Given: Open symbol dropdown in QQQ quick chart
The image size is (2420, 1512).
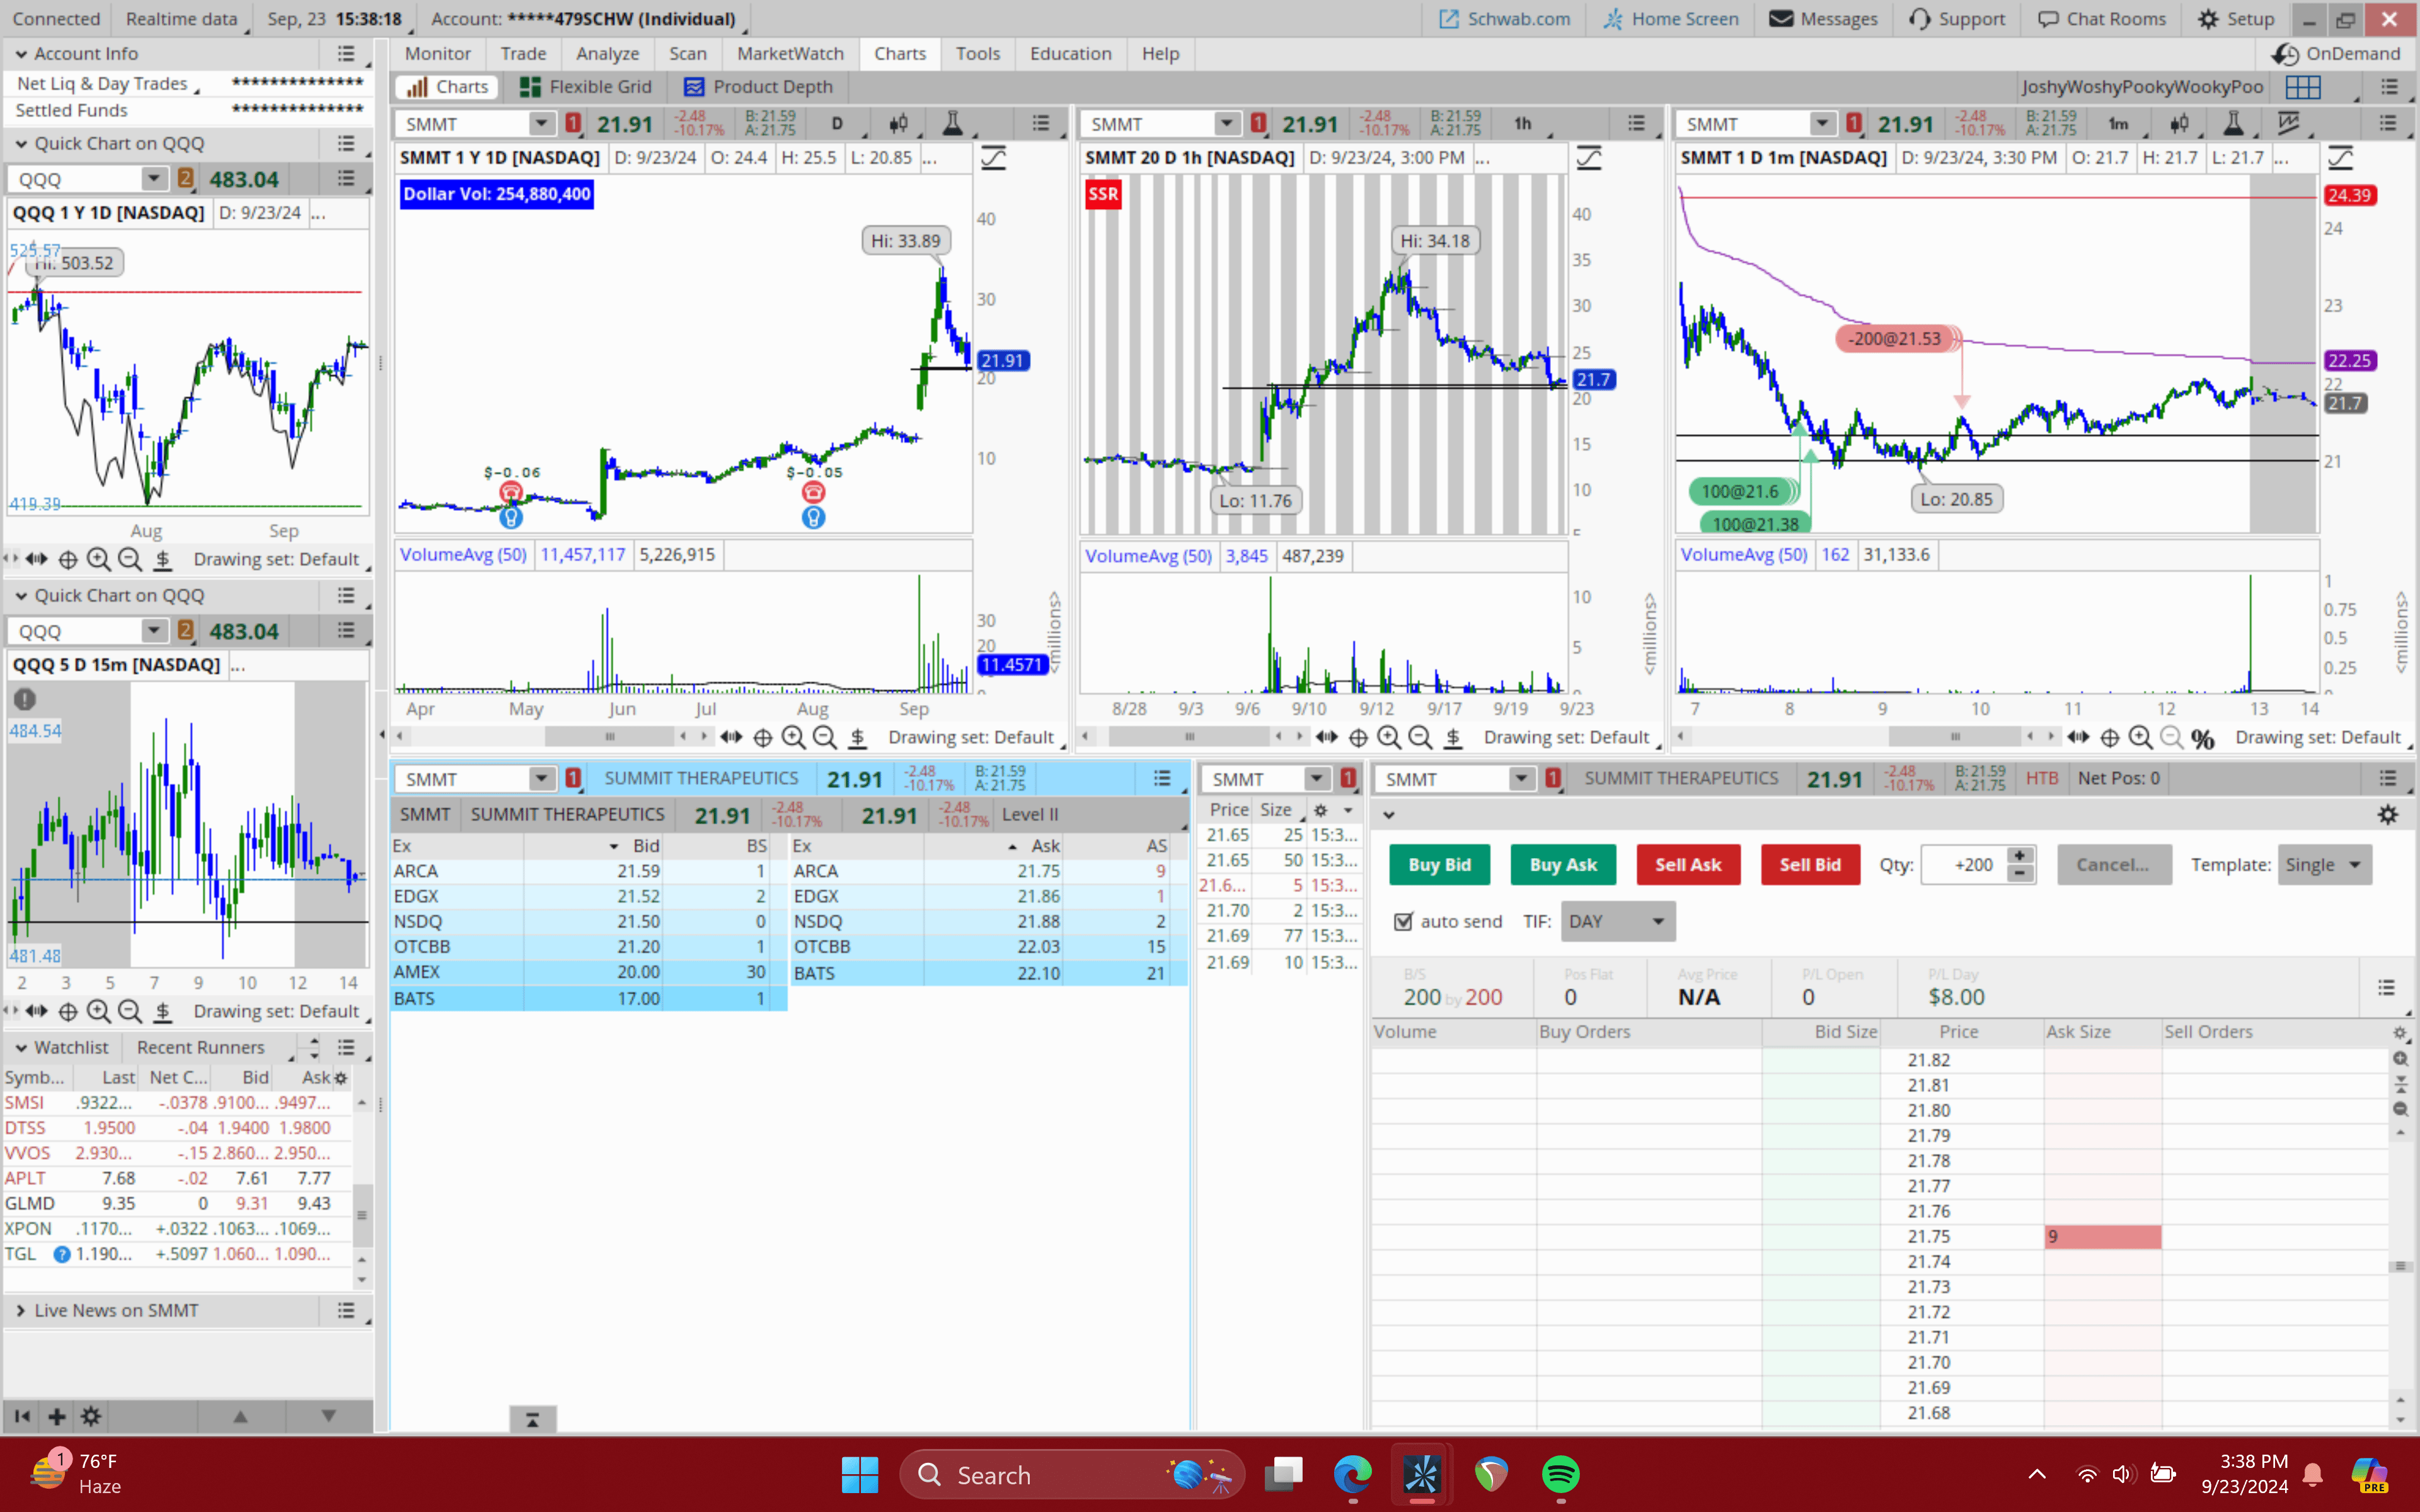Looking at the screenshot, I should [153, 179].
